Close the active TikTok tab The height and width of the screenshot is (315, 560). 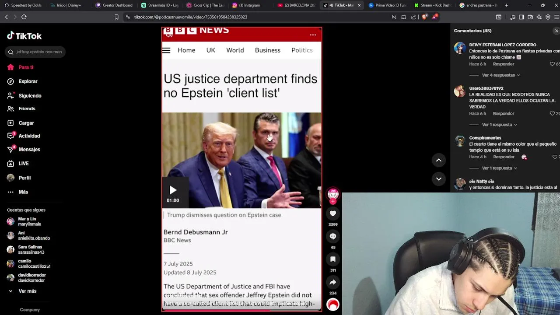pos(359,5)
